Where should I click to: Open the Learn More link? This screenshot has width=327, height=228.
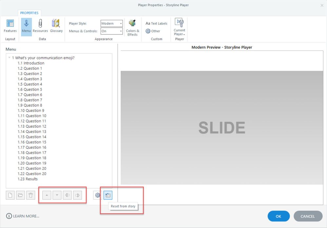[x=23, y=216]
